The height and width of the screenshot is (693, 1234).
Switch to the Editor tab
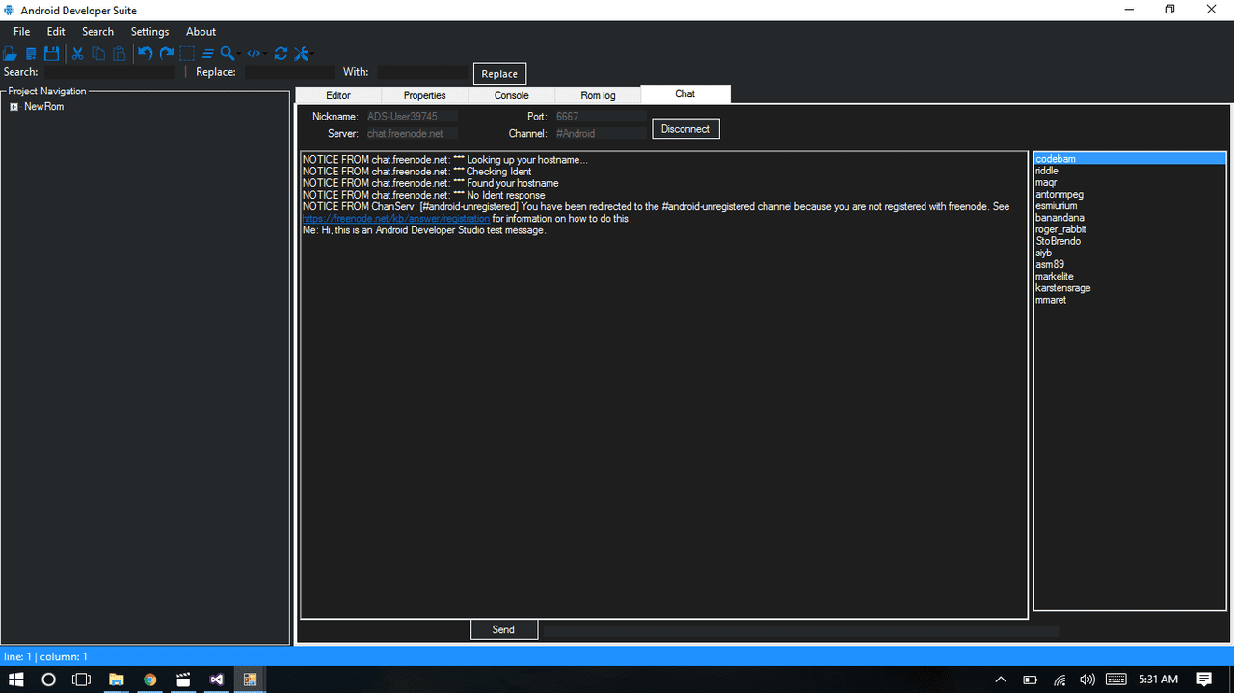tap(338, 95)
